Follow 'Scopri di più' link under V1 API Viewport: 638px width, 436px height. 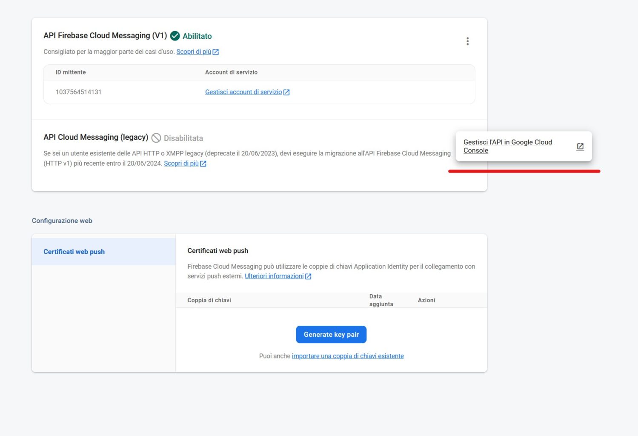point(194,52)
